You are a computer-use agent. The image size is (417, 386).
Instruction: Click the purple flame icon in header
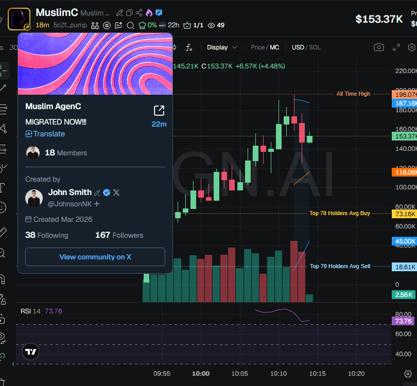pos(149,12)
